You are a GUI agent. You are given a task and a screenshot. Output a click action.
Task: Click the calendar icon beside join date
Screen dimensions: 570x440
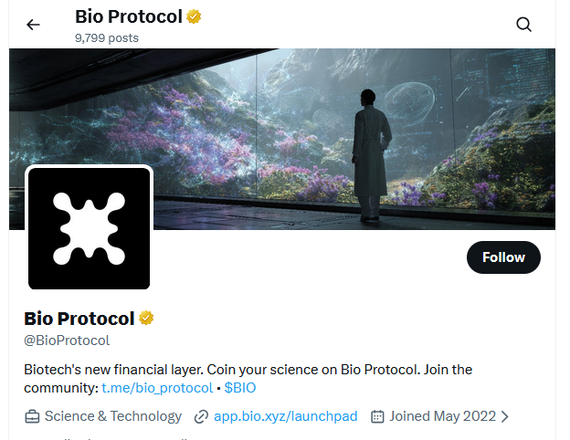tap(377, 416)
